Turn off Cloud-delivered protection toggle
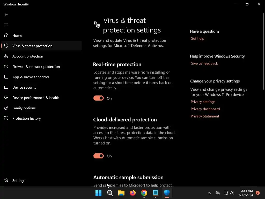265x199 pixels. point(99,156)
